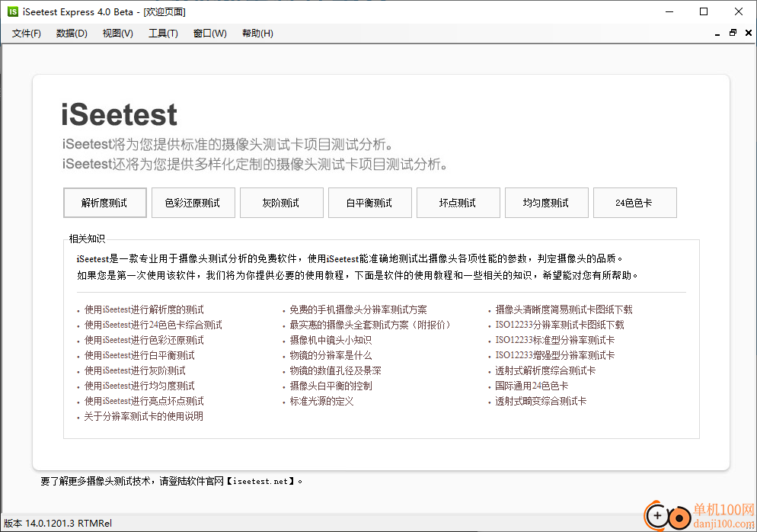Open tutorial 使用iSeetest进行灰阶测试
The width and height of the screenshot is (757, 532).
(135, 370)
